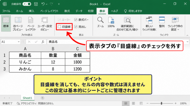
Task: Add a new sheet with plus icon
Action: pyautogui.click(x=42, y=98)
